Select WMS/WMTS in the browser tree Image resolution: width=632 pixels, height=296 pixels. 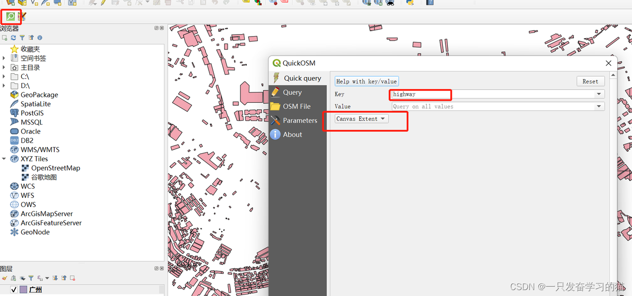pos(40,150)
